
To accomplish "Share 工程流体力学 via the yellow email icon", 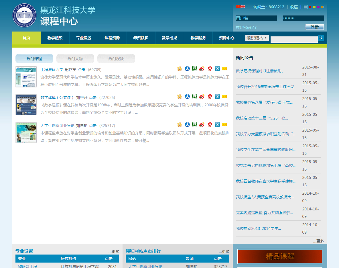I will point(224,69).
